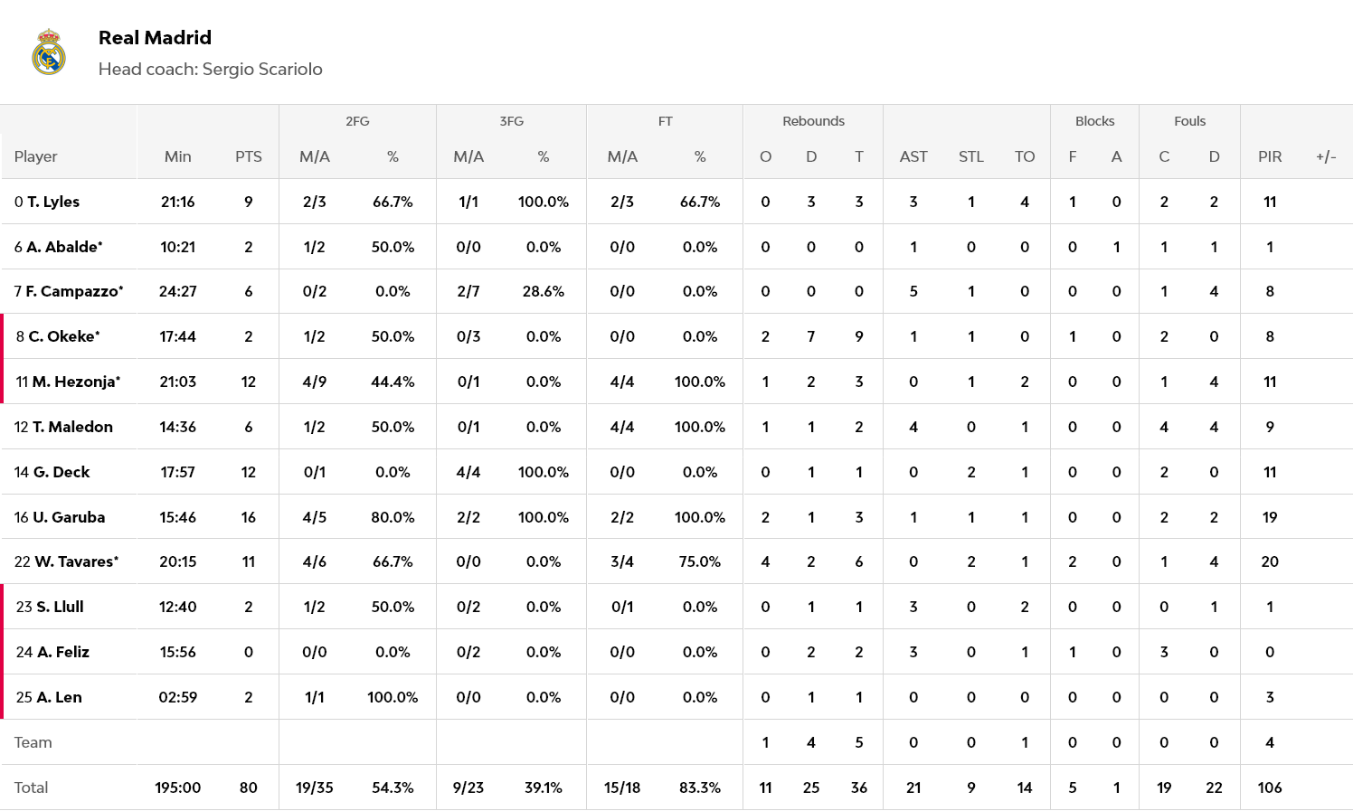Click the AST column header
Viewport: 1353px width, 811px height.
913,156
